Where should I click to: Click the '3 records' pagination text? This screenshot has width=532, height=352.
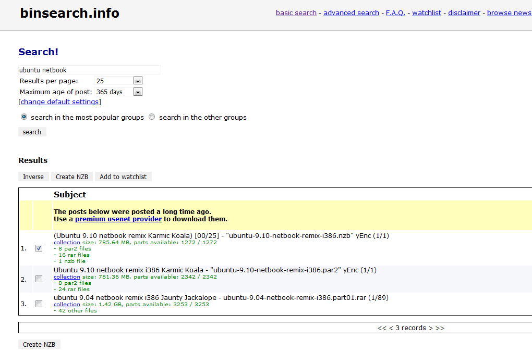pos(410,328)
